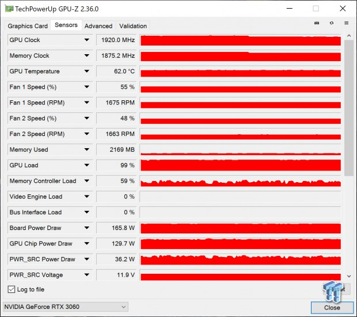Click the 129.7 W GPU Chip Power value
The image size is (357, 317).
(116, 244)
